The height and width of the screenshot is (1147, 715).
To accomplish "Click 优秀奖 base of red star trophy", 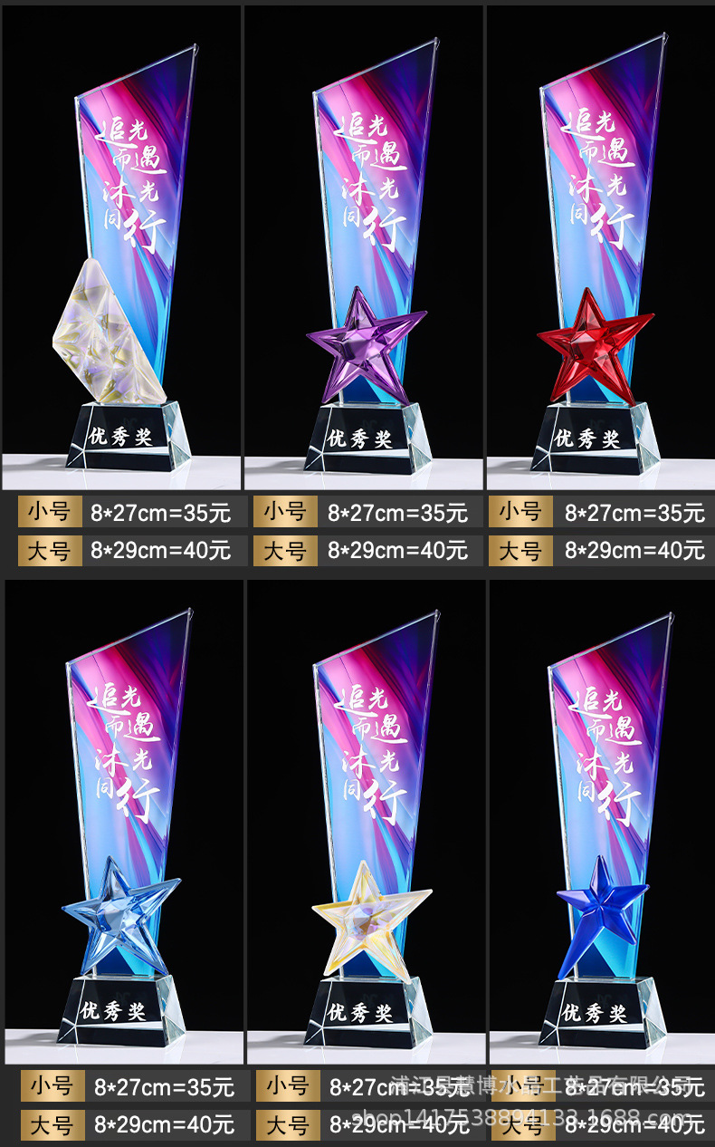I will [586, 439].
